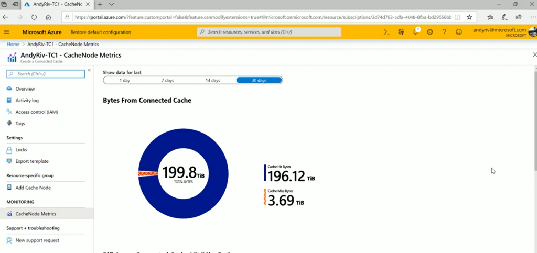The height and width of the screenshot is (253, 537).
Task: Click the orange Cache Miss donut segment
Action: 148,174
